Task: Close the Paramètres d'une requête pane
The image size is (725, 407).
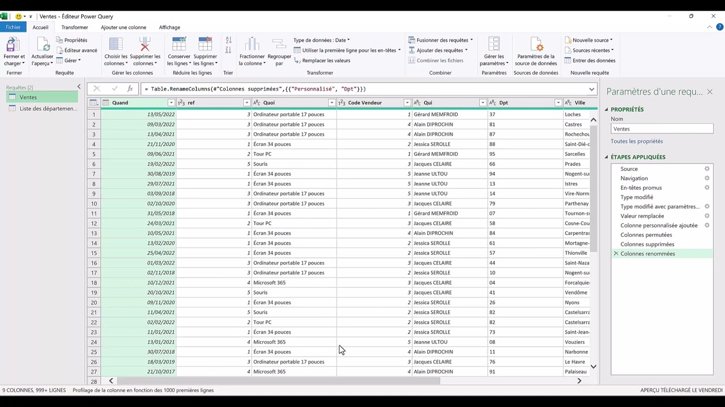Action: pos(710,92)
